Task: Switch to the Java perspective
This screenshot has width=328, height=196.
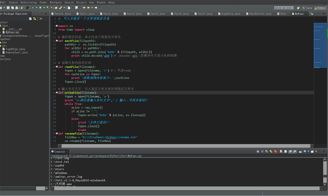Action: pyautogui.click(x=307, y=8)
